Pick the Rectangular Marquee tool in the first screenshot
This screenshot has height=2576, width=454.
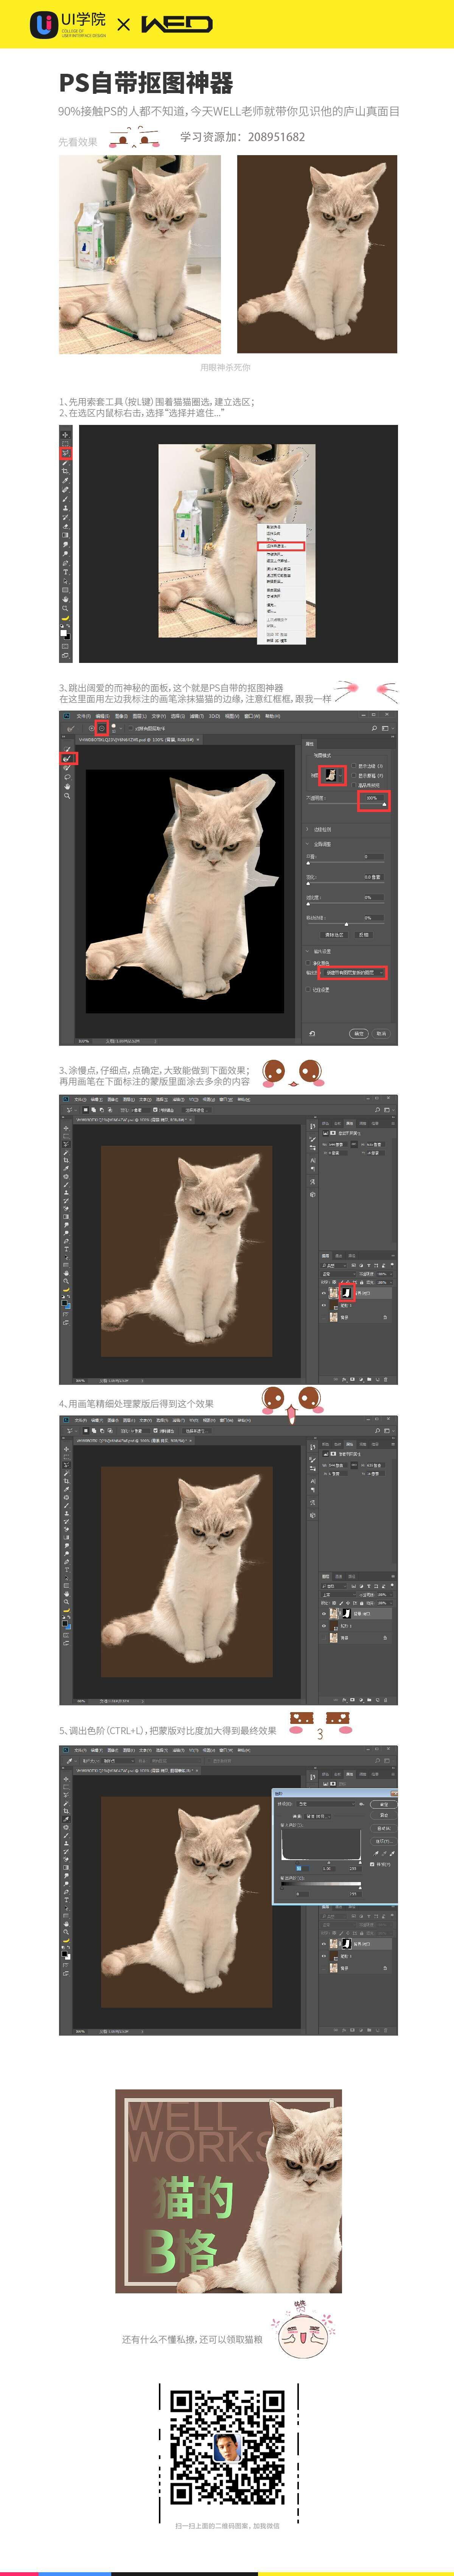click(x=65, y=444)
